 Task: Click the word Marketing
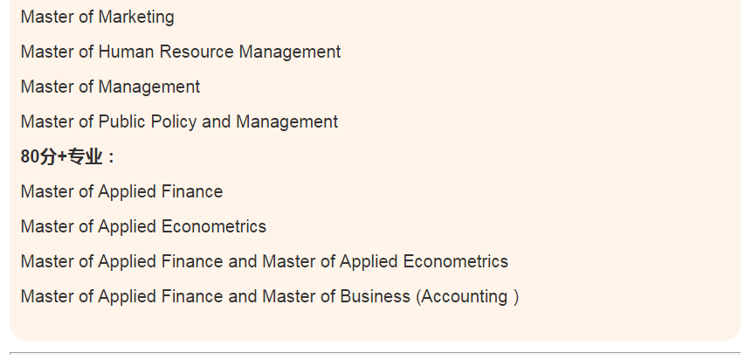point(136,17)
